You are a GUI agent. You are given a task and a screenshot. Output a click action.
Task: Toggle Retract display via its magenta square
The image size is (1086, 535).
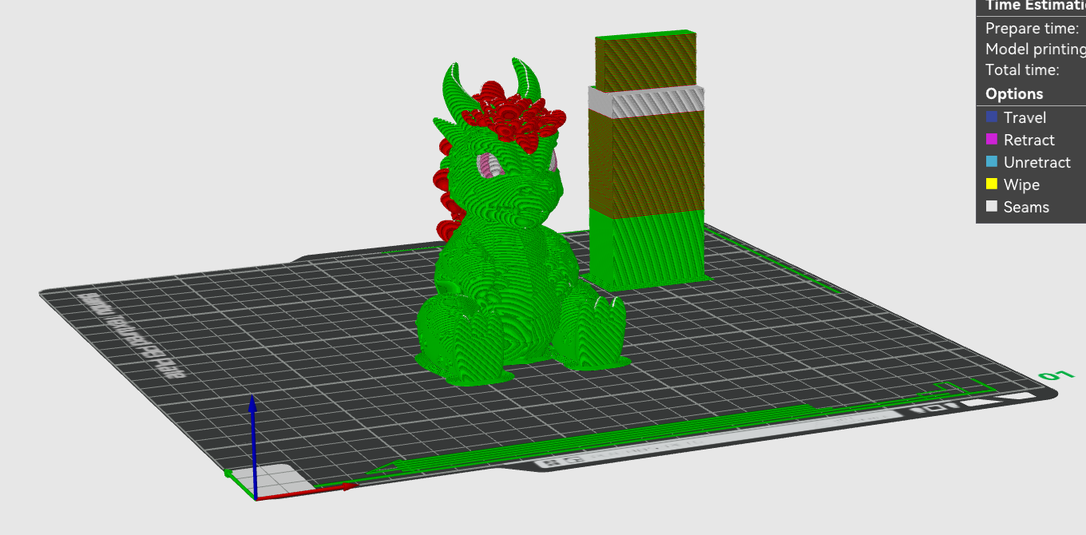(x=992, y=140)
